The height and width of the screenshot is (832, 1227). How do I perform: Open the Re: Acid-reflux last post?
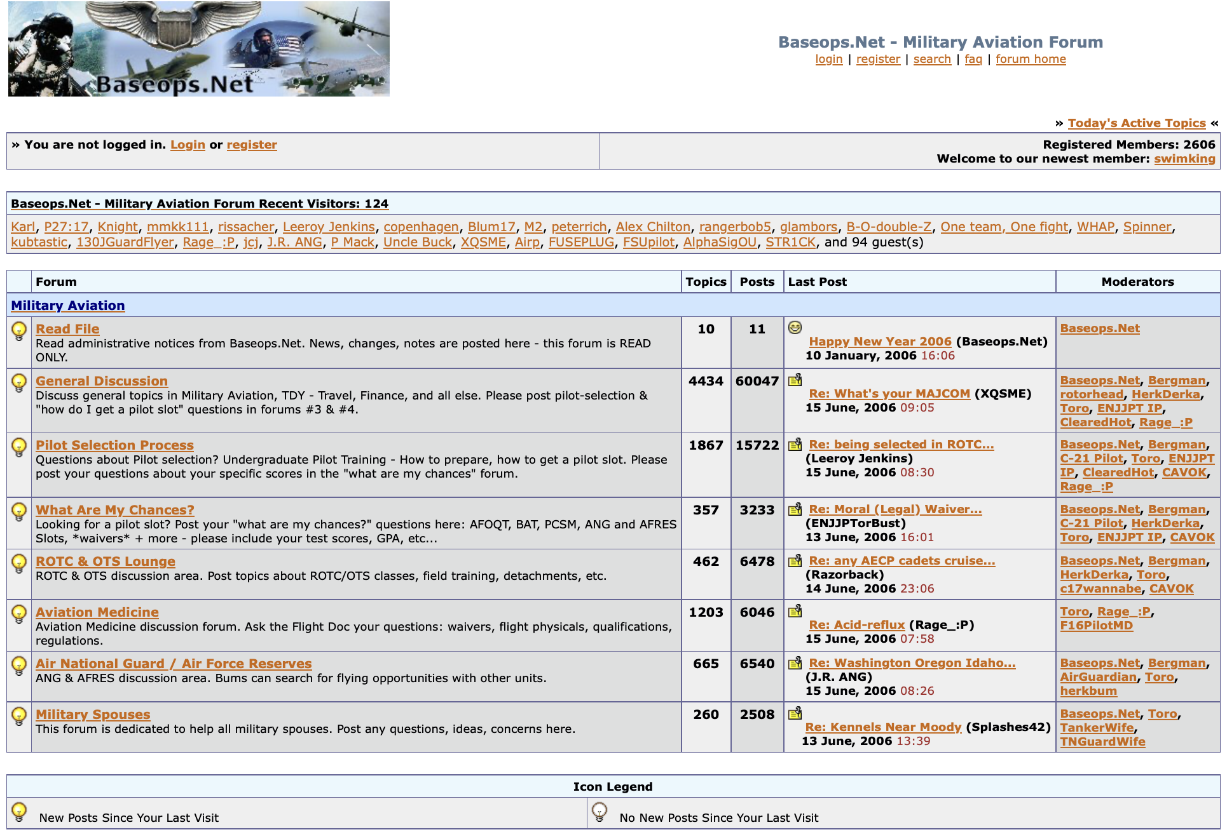pos(856,625)
